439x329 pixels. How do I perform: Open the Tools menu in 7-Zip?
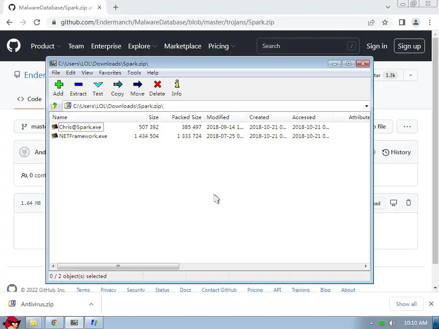click(134, 73)
